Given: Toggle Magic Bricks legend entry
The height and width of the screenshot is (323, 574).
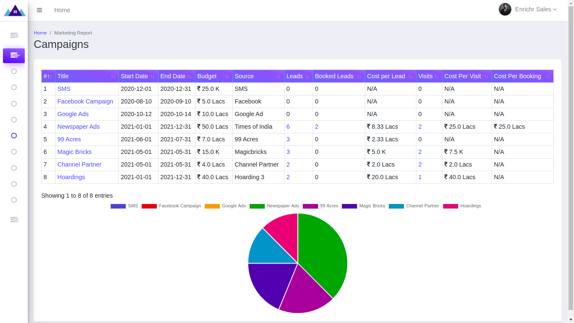Looking at the screenshot, I should 363,206.
